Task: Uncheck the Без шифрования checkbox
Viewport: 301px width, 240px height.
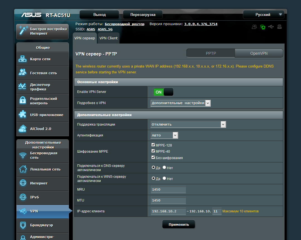Action: point(153,157)
